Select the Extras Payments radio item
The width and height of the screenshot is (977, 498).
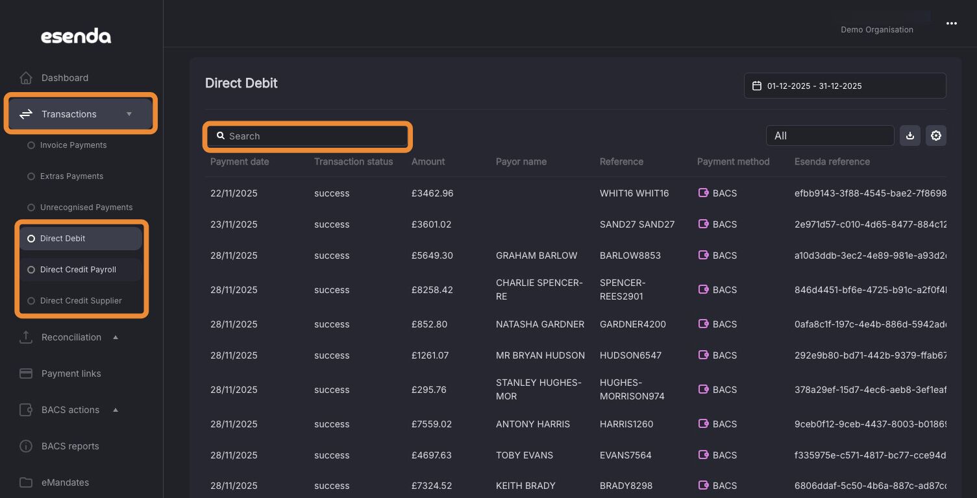pyautogui.click(x=31, y=176)
